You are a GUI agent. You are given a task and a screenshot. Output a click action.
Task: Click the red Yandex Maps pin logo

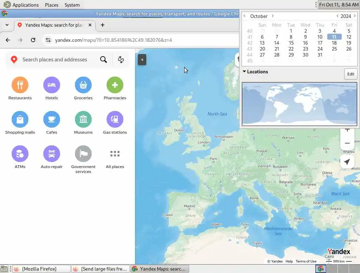[14, 60]
